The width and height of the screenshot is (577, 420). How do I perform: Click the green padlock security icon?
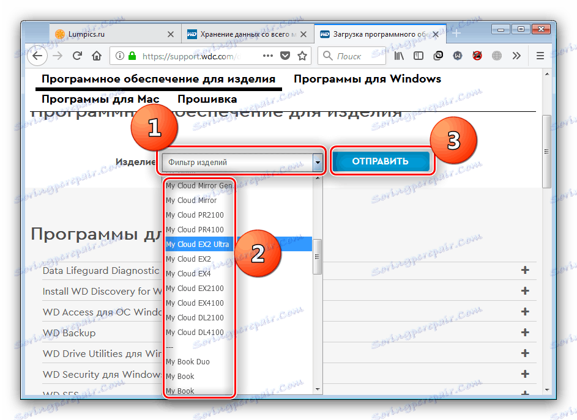[x=132, y=56]
